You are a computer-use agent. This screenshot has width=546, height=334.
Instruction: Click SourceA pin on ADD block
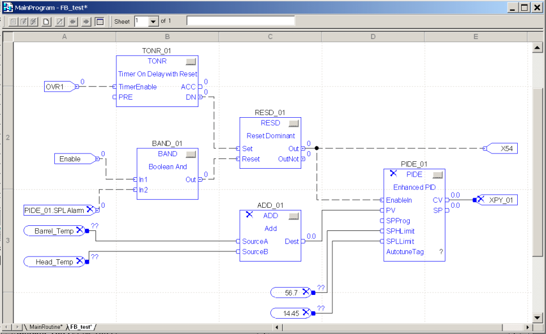pyautogui.click(x=238, y=241)
